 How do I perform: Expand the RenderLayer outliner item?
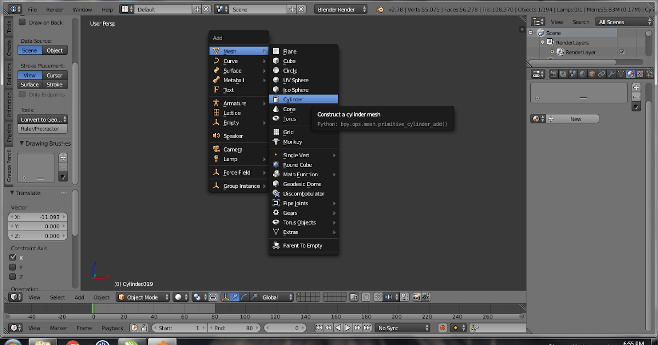tap(552, 52)
